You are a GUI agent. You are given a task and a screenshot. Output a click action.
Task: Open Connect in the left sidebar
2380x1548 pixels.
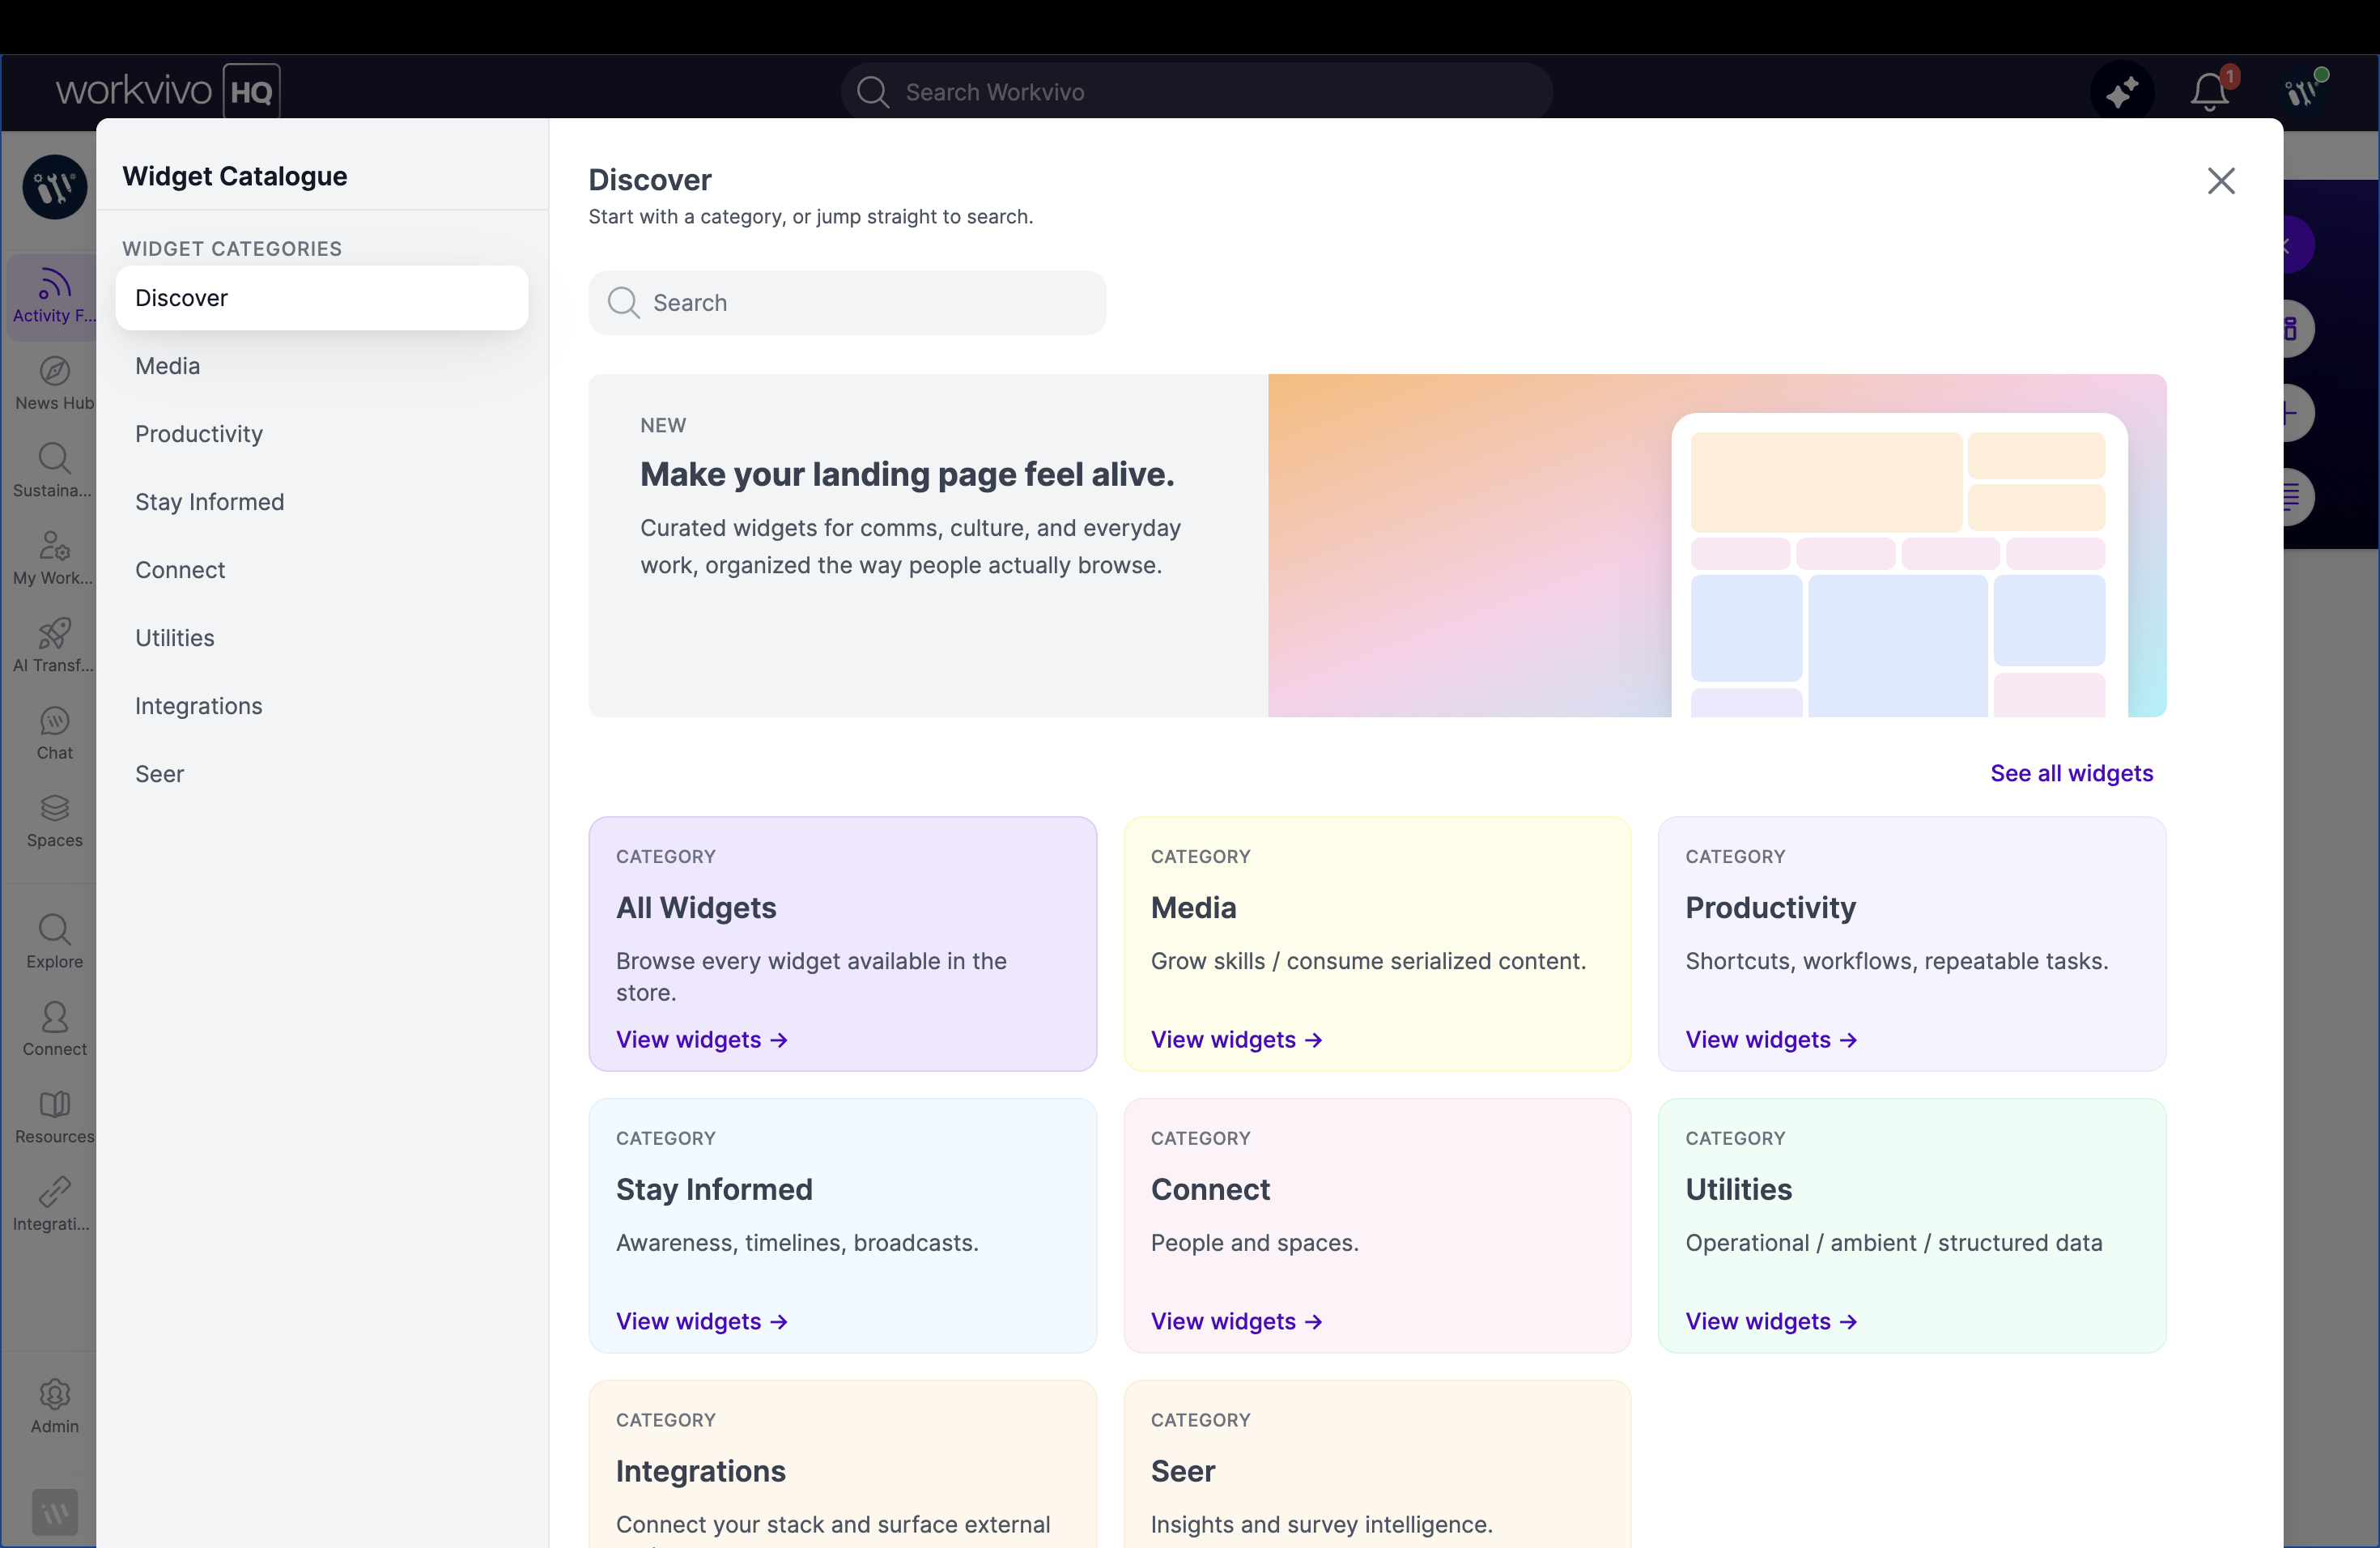54,1030
